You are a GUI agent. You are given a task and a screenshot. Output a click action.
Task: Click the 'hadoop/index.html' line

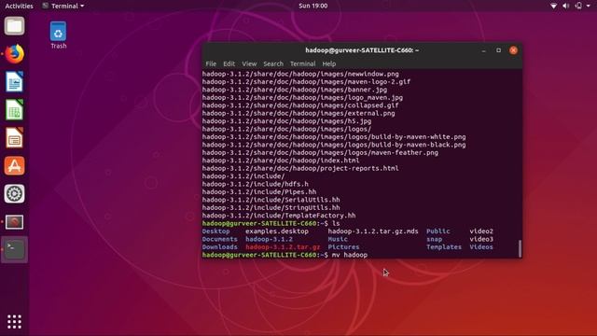pyautogui.click(x=281, y=161)
